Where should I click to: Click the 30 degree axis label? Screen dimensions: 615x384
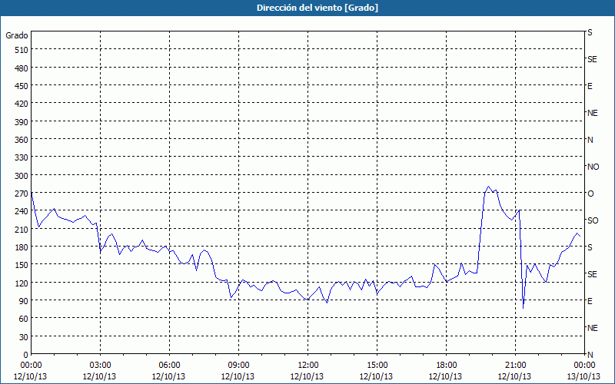(24, 337)
